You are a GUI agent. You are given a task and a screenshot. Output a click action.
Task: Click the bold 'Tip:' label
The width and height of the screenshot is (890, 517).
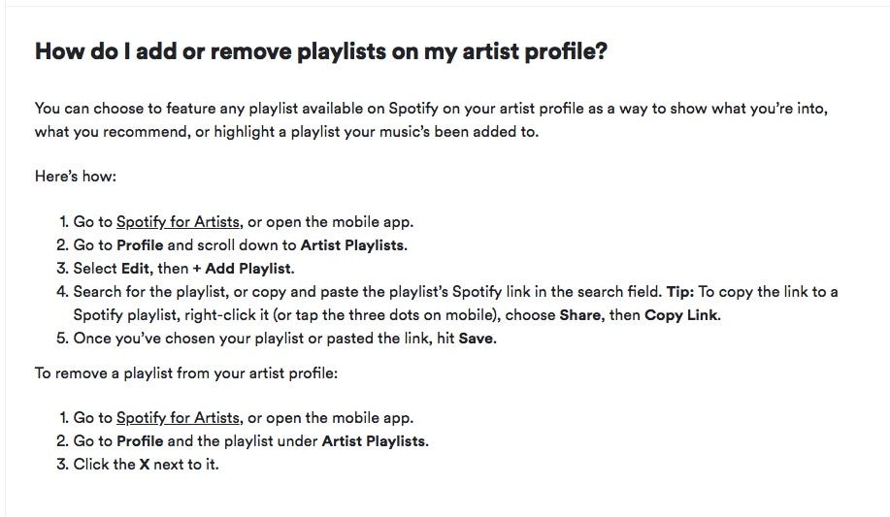pos(680,292)
